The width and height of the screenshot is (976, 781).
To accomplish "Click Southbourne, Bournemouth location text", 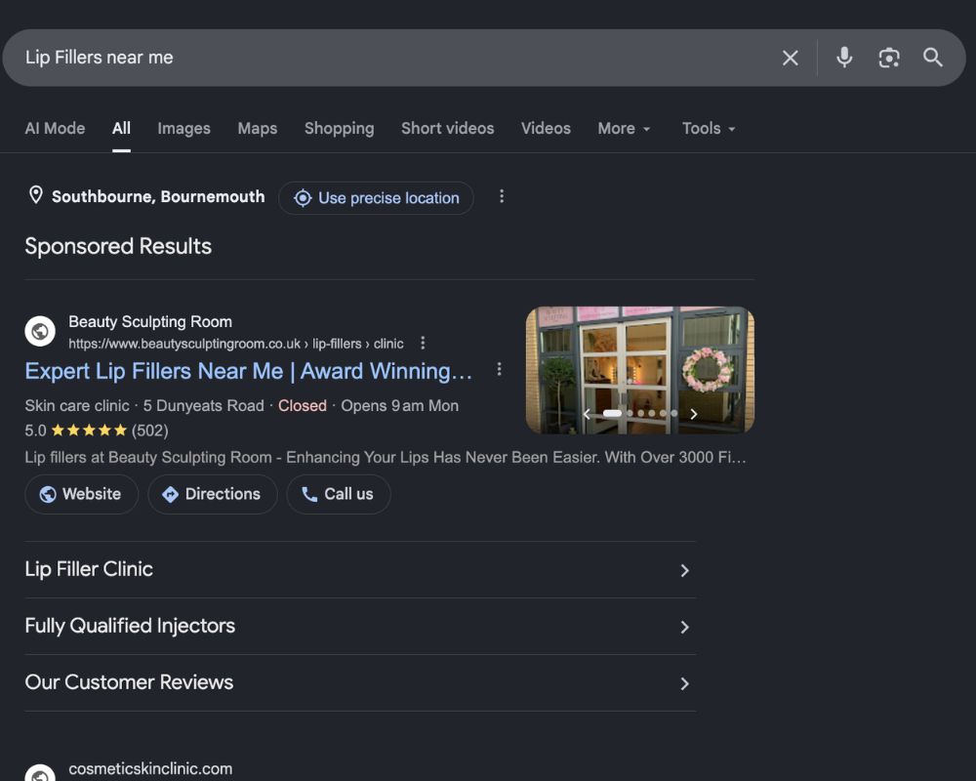I will tap(158, 197).
